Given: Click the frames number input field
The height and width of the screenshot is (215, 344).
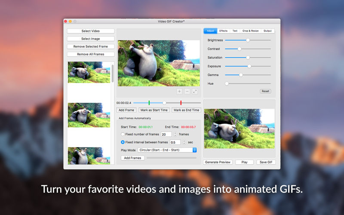Looking at the screenshot, I should coord(166,134).
